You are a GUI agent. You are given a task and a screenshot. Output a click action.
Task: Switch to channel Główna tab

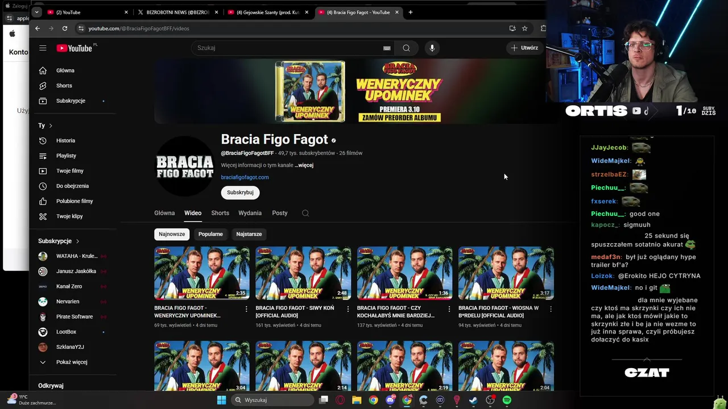click(164, 213)
